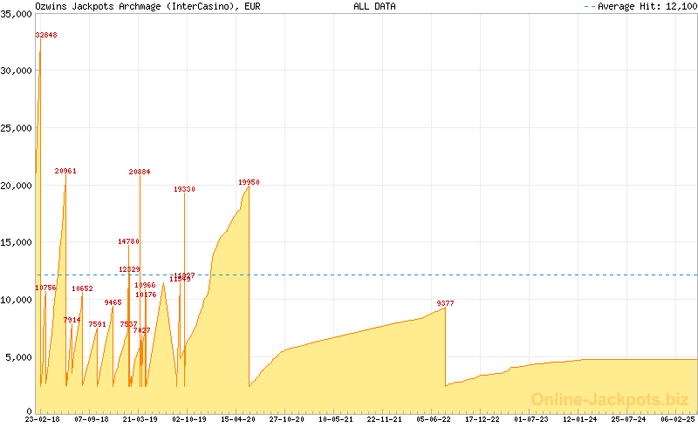This screenshot has width=698, height=427.
Task: Click the 15-04-20 x-axis date
Action: [x=237, y=419]
